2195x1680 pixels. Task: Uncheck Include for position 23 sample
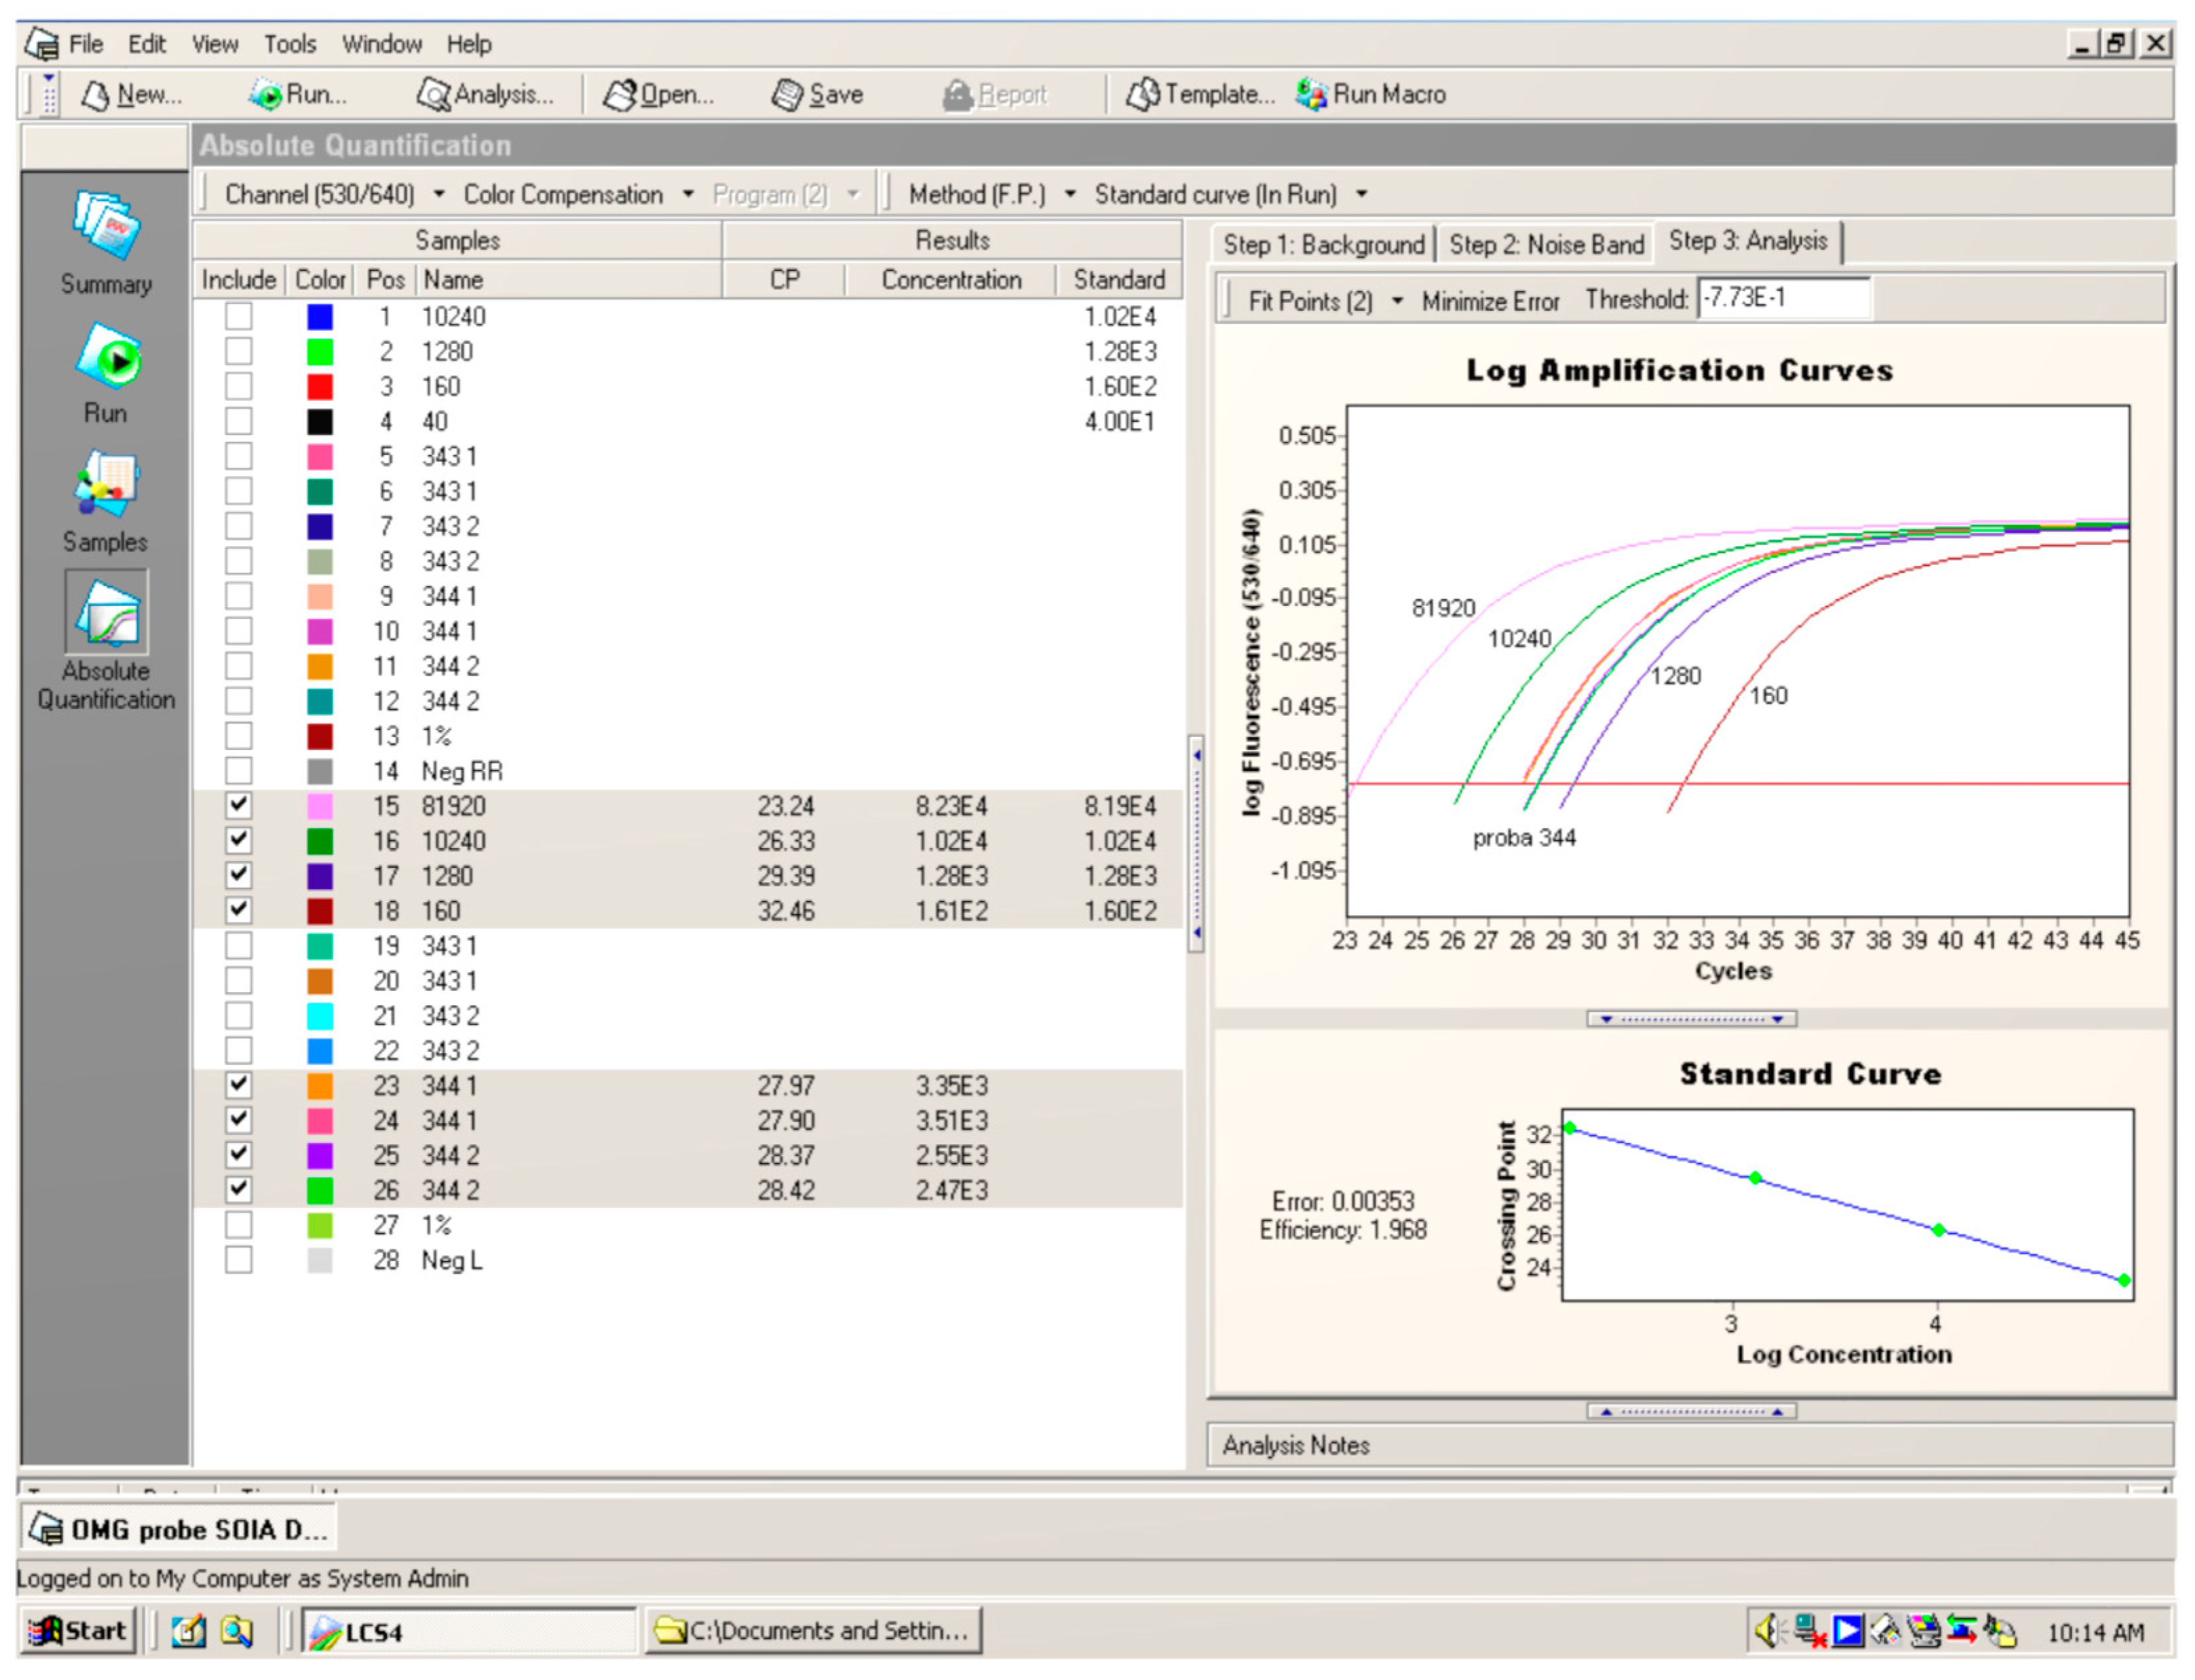[238, 1085]
